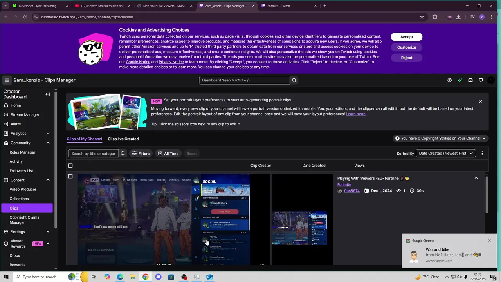Collapse the Community sidebar section
The height and width of the screenshot is (282, 501).
[x=48, y=143]
